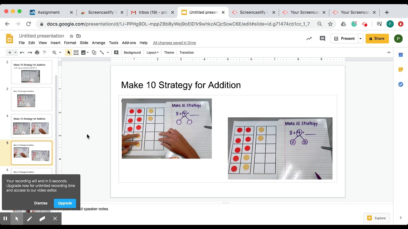Screen dimensions: 408x229
Task: Open the new slide layout dropdown arrow
Action: 15,52
